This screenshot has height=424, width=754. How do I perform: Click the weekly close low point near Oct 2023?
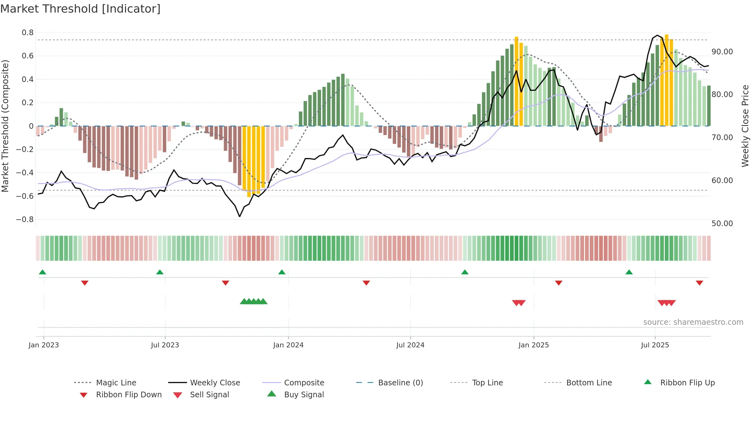239,216
